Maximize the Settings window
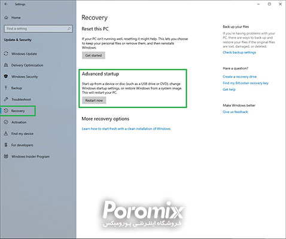286x239 pixels. tap(269, 4)
